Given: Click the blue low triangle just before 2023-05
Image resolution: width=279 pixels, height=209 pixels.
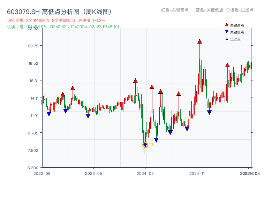Looking at the screenshot, I should coord(88,116).
